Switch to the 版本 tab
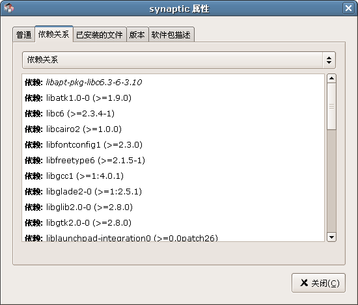Image resolution: width=358 pixels, height=305 pixels. 137,35
